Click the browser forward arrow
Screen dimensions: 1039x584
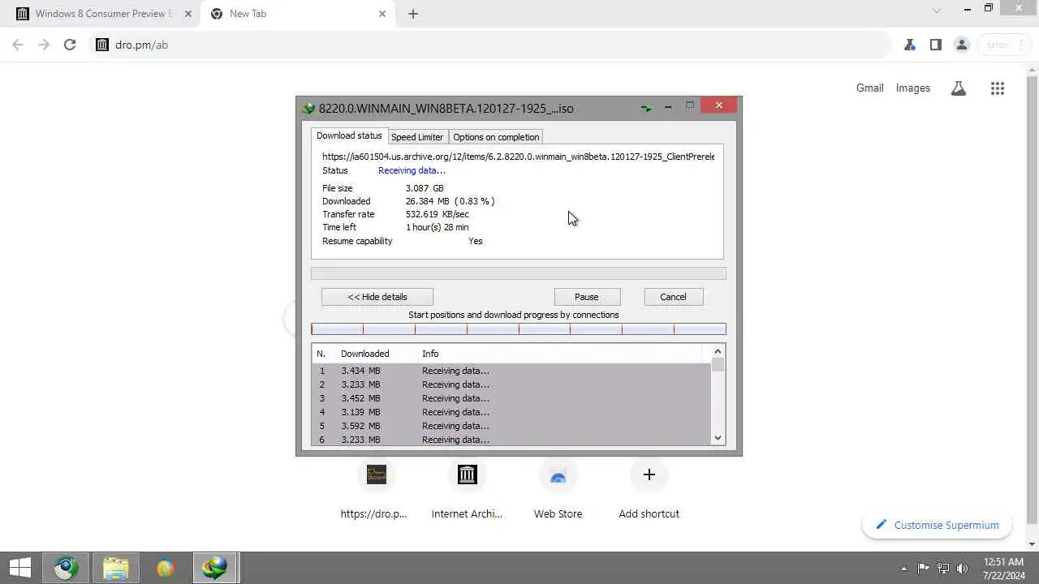coord(44,45)
